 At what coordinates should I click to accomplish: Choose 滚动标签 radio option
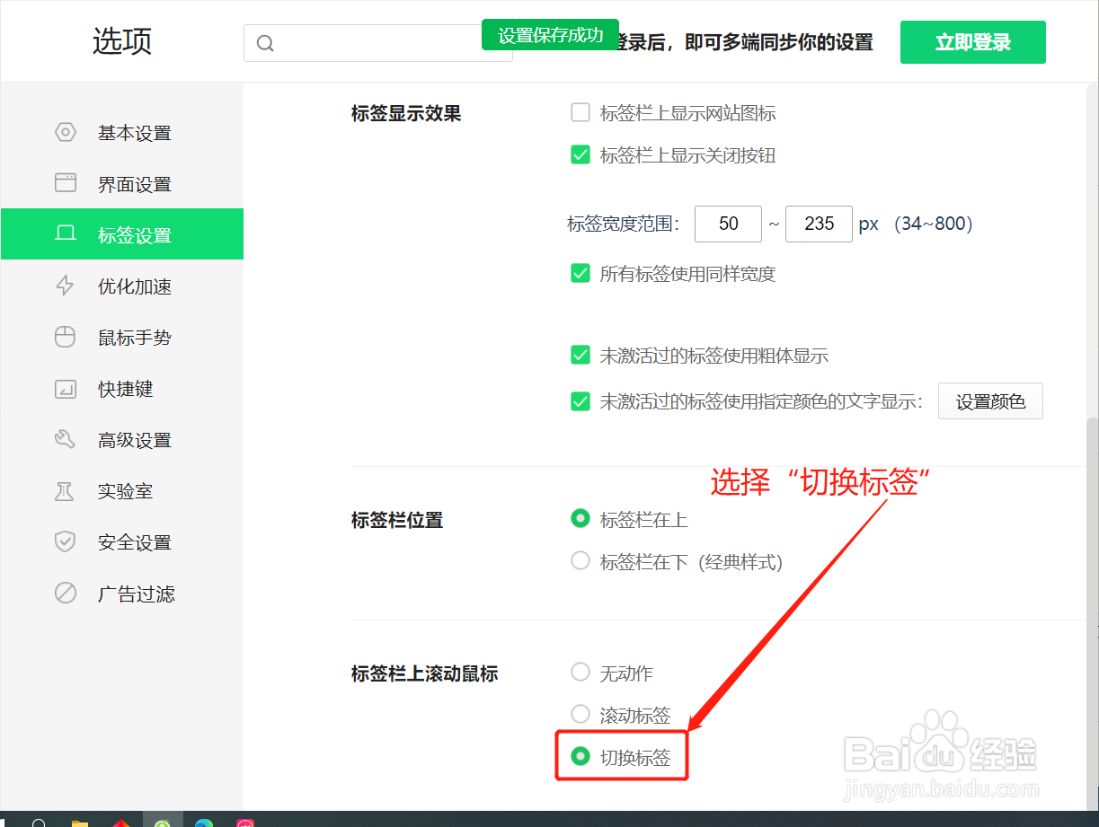click(581, 714)
